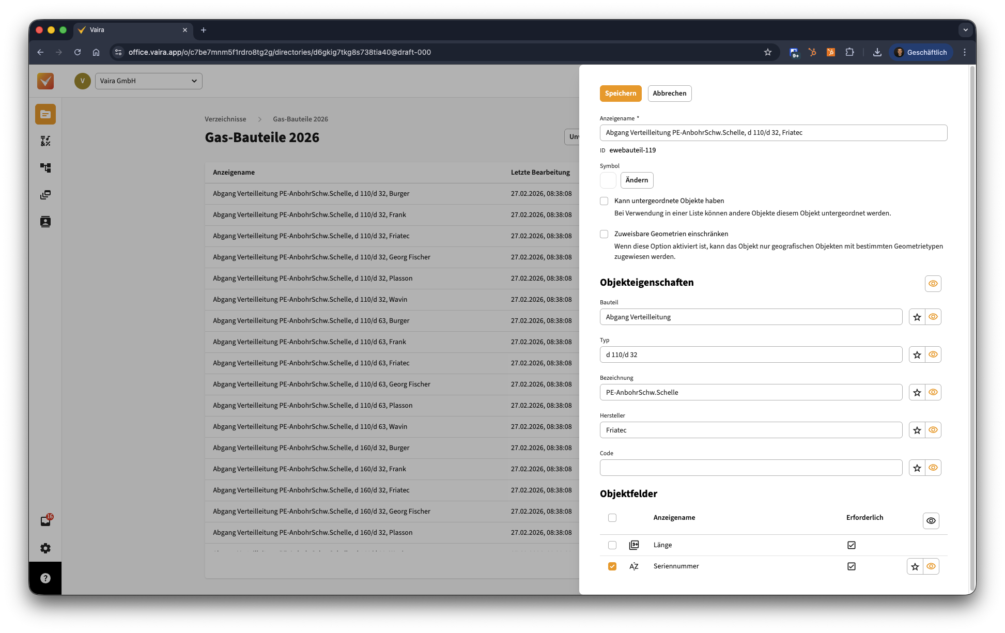Open the directories sidebar icon
The height and width of the screenshot is (633, 1005).
pyautogui.click(x=45, y=114)
